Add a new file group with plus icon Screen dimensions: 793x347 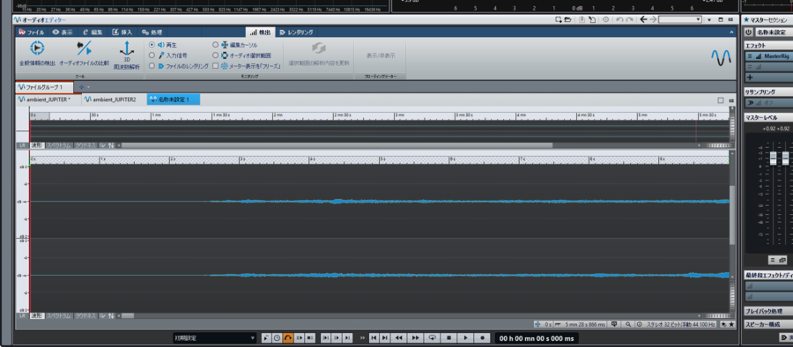(x=81, y=87)
